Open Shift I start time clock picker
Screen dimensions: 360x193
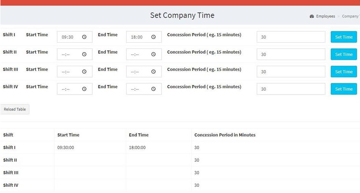tap(84, 37)
